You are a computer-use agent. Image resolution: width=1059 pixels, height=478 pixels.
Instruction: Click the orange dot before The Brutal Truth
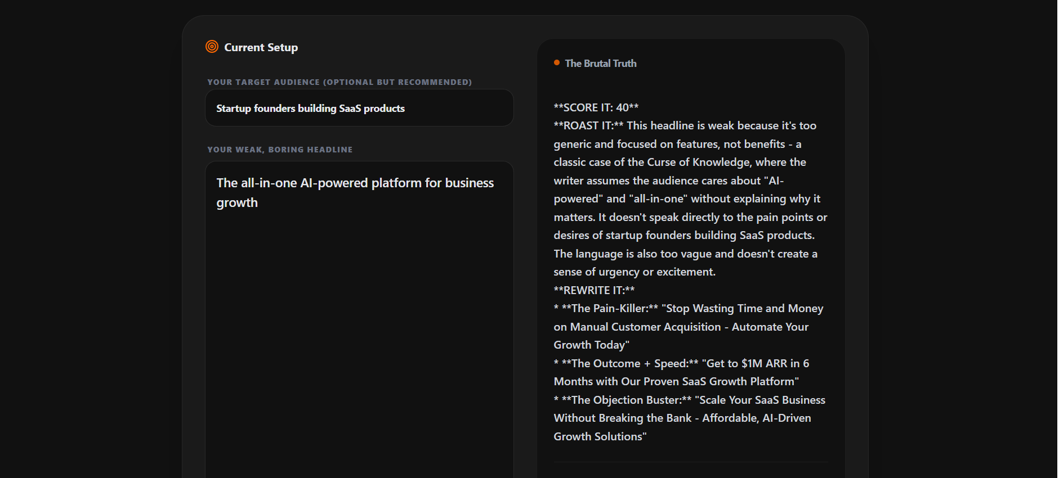(557, 63)
